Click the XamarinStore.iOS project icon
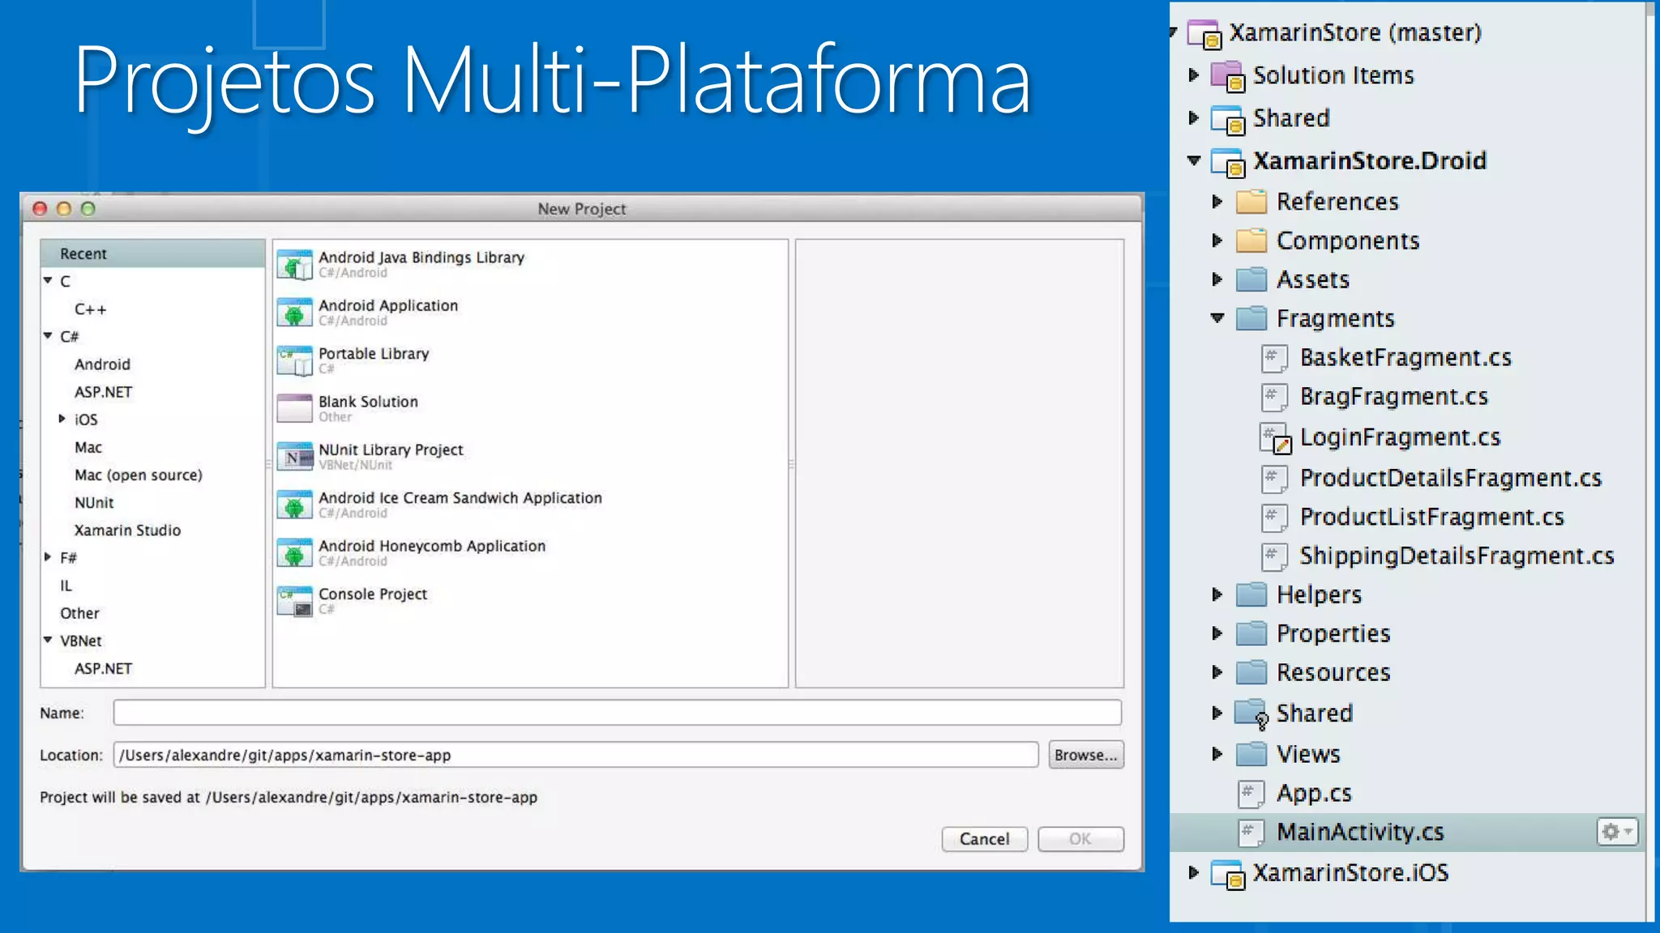 (1227, 874)
